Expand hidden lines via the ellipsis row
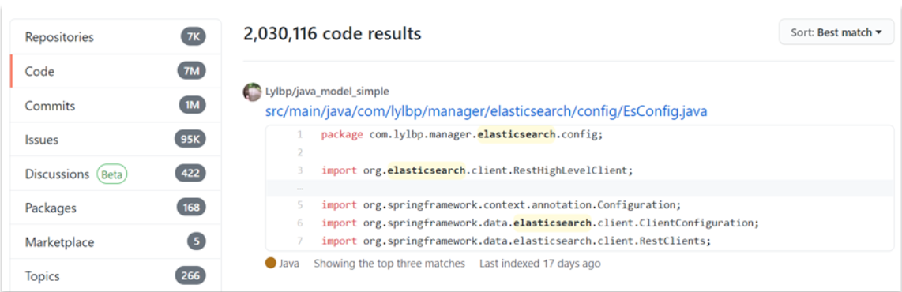Image resolution: width=902 pixels, height=292 pixels. coord(580,188)
